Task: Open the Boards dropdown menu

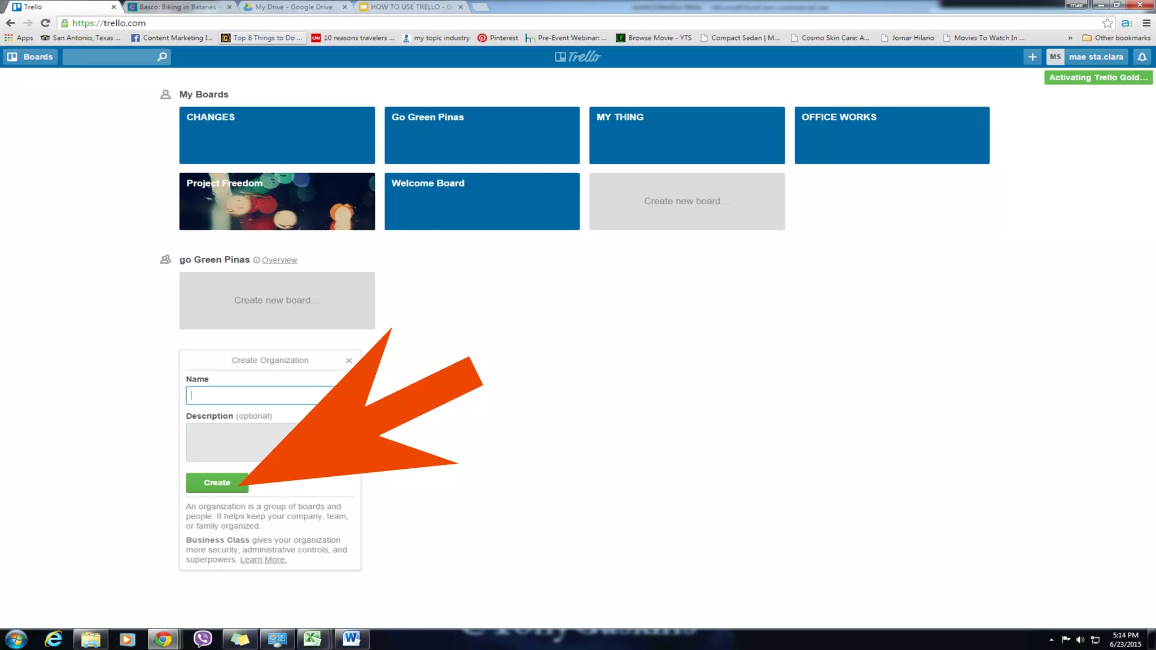Action: pyautogui.click(x=30, y=56)
